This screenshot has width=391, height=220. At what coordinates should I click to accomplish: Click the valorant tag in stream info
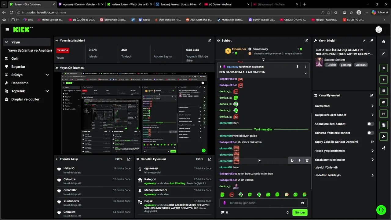point(361,65)
